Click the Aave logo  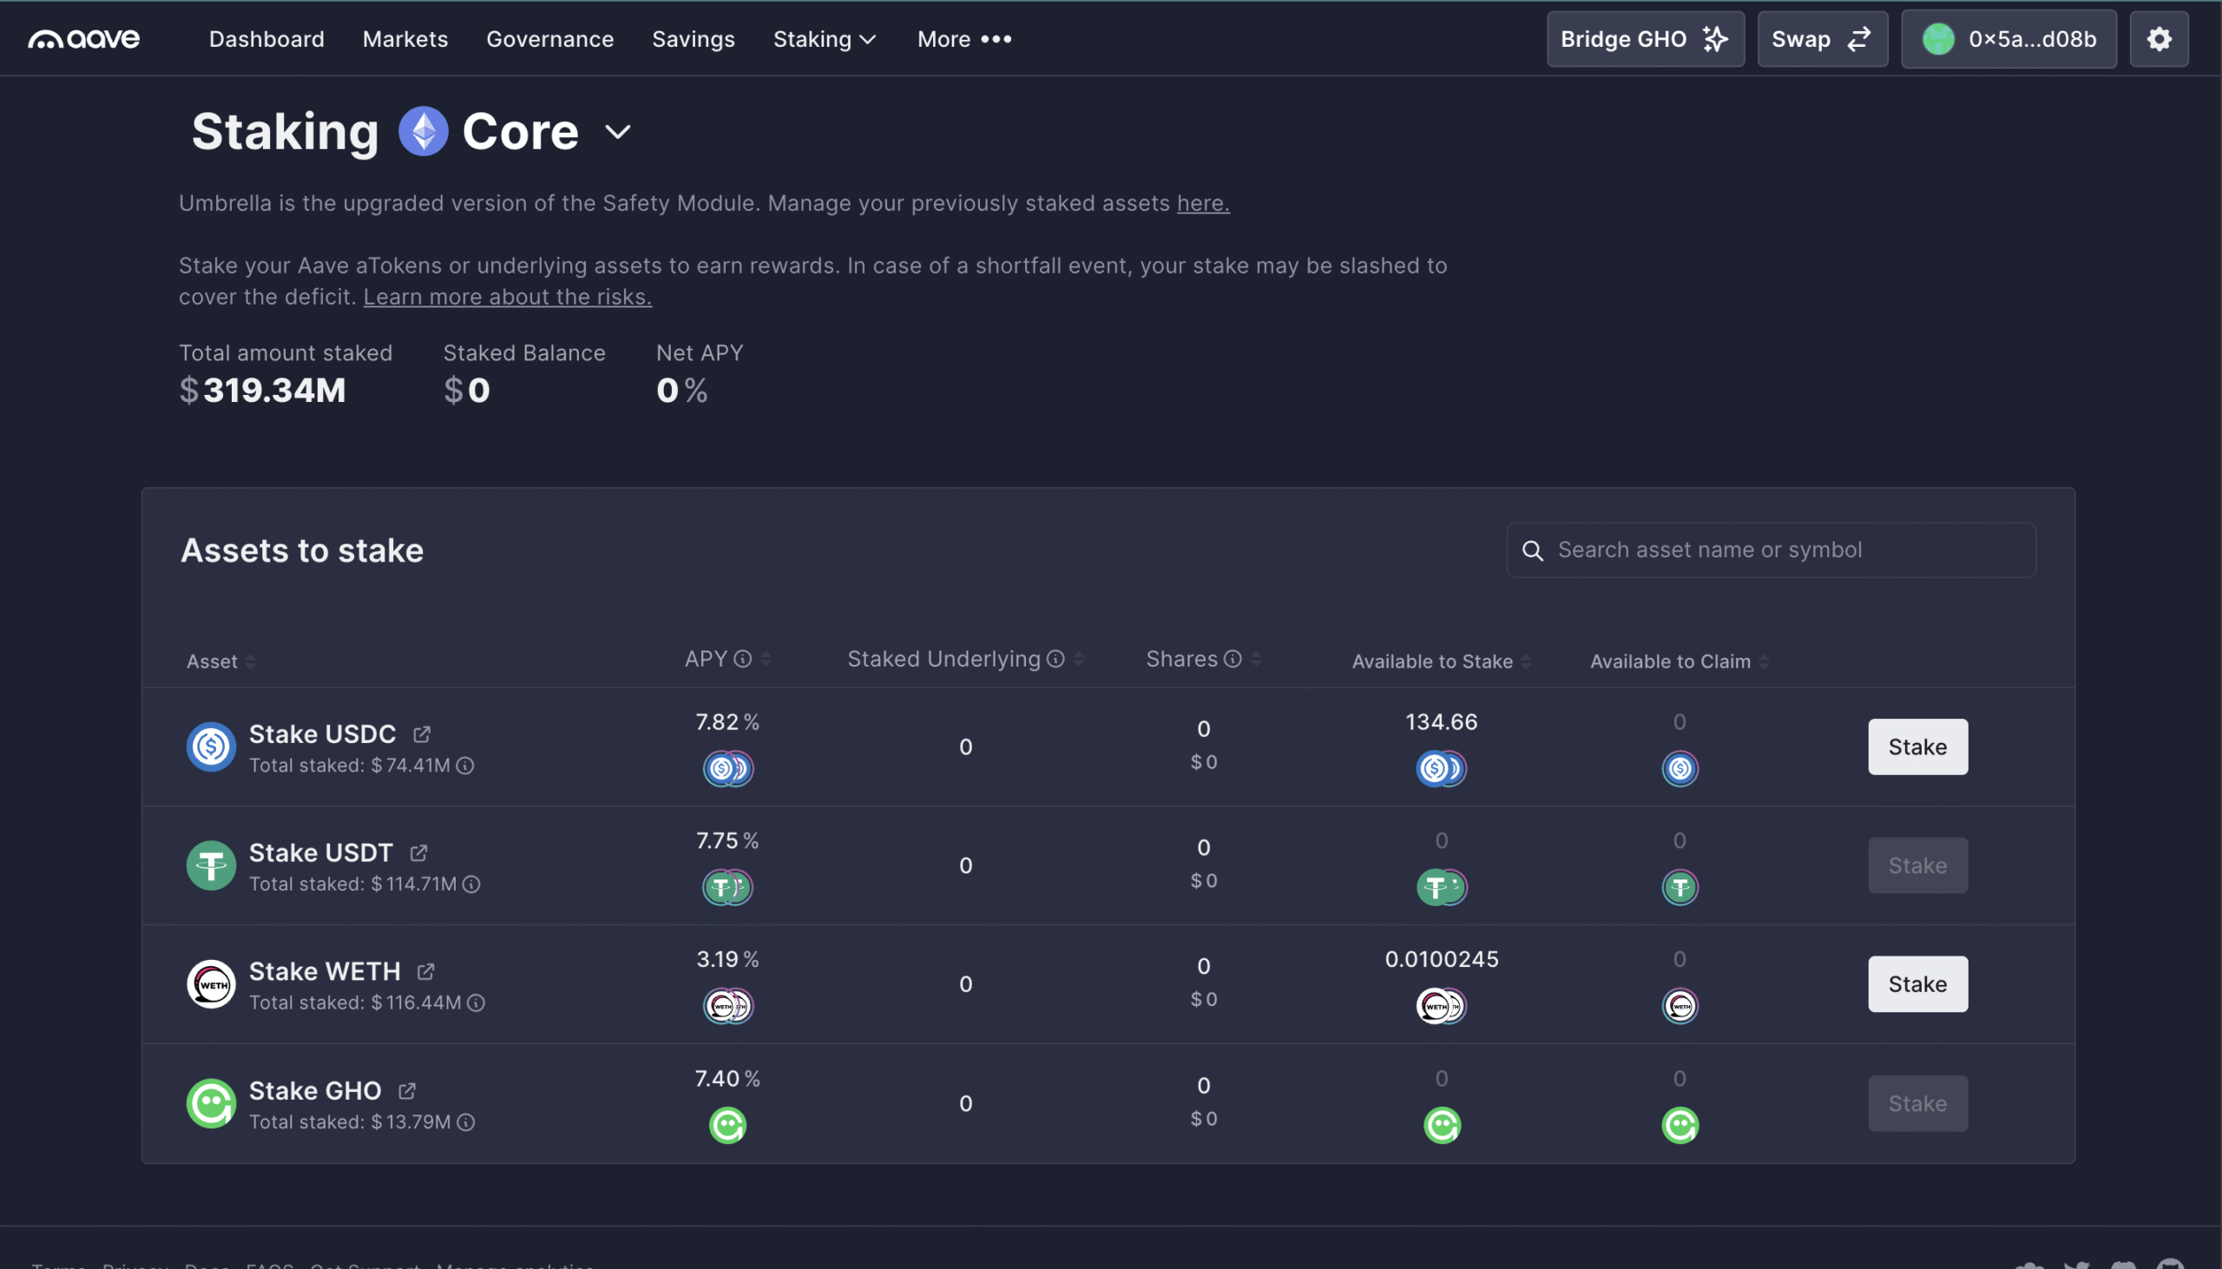(x=83, y=39)
